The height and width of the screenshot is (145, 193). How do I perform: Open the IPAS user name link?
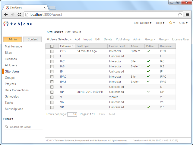coord(63,82)
